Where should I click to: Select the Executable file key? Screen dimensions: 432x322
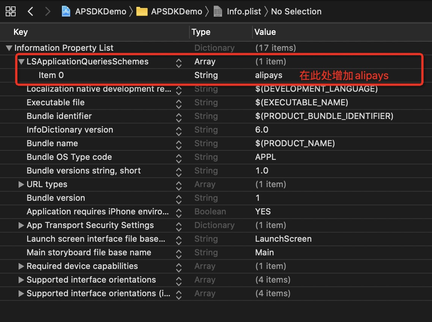(x=56, y=103)
